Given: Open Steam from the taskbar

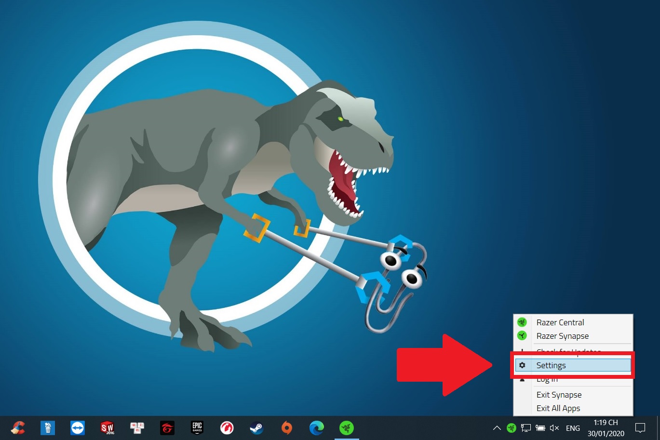Looking at the screenshot, I should click(x=257, y=427).
